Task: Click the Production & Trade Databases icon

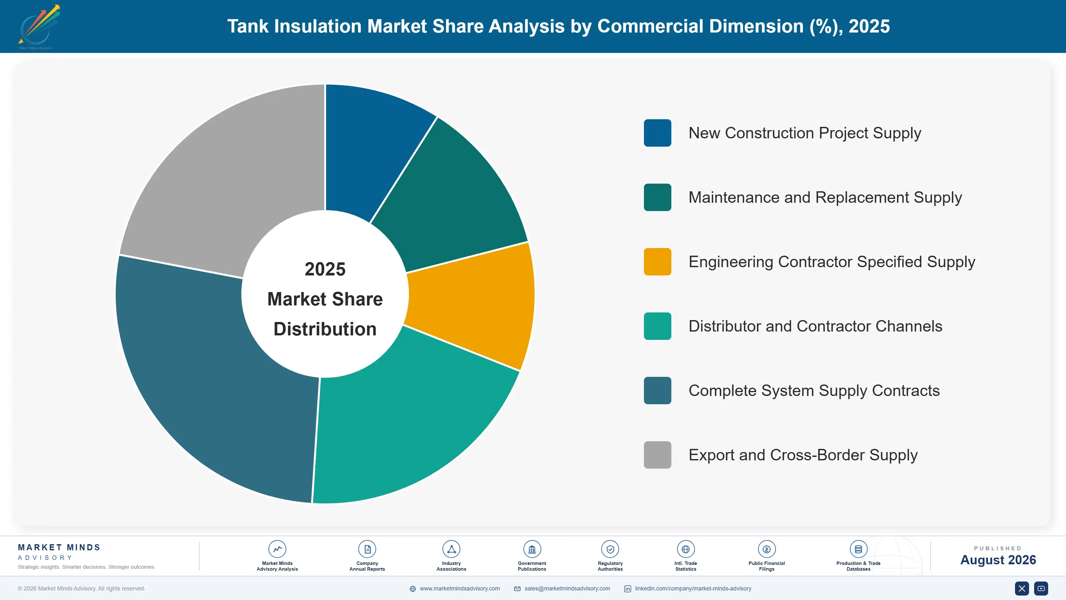Action: [x=858, y=549]
